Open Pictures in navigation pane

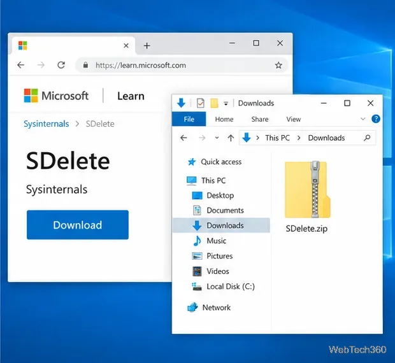212,256
